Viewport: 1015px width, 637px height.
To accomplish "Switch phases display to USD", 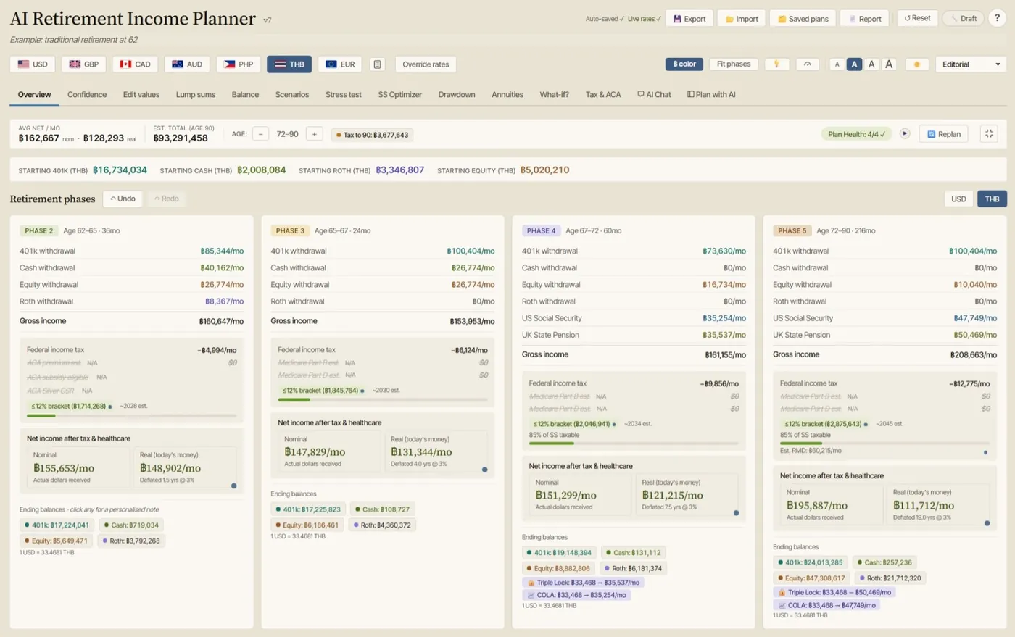I will pyautogui.click(x=958, y=199).
